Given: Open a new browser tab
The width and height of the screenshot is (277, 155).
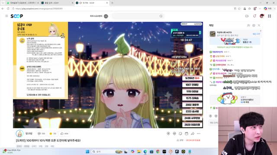Looking at the screenshot, I should click(x=112, y=3).
